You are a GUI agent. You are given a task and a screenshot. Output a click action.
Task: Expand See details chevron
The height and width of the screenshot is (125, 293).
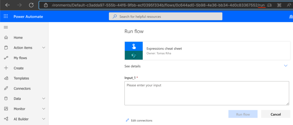tap(286, 66)
